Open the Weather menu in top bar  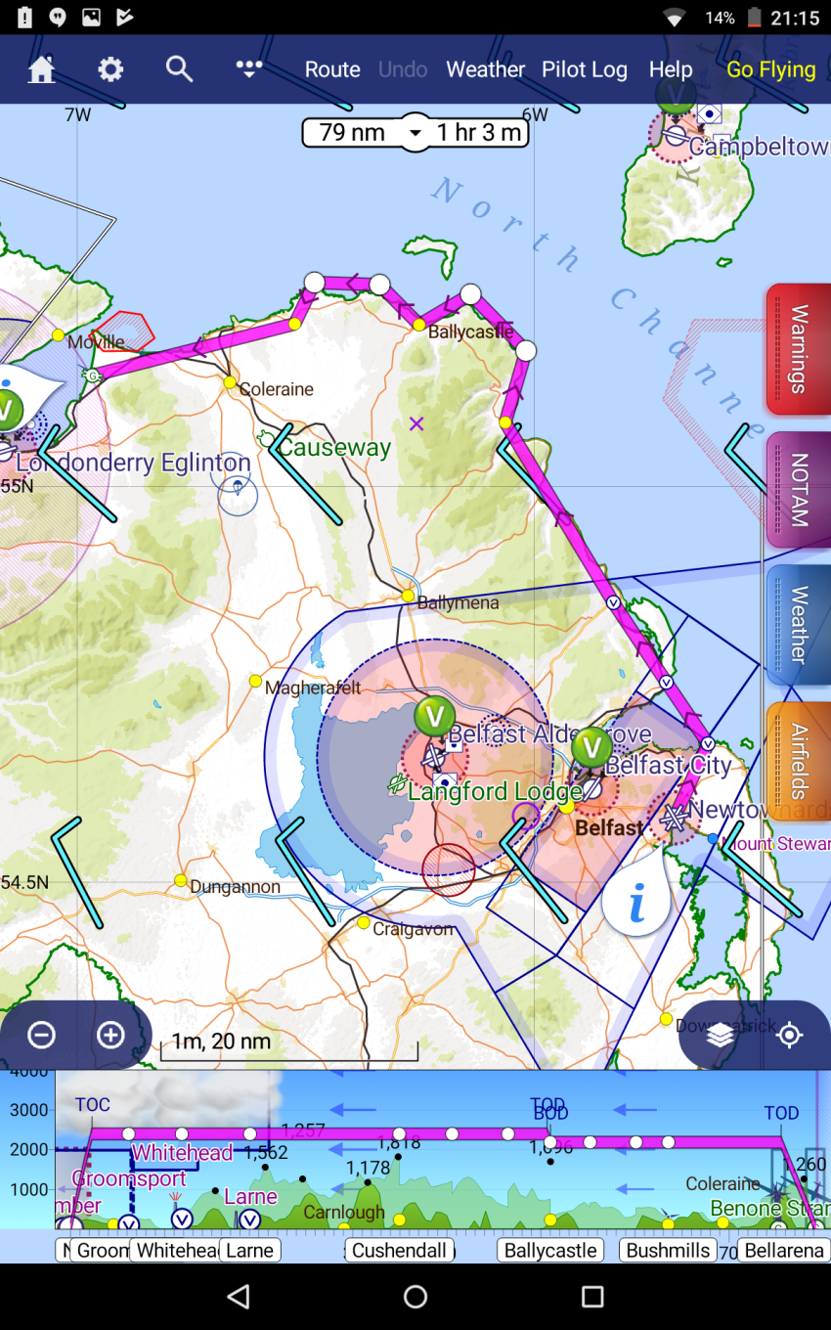(486, 69)
